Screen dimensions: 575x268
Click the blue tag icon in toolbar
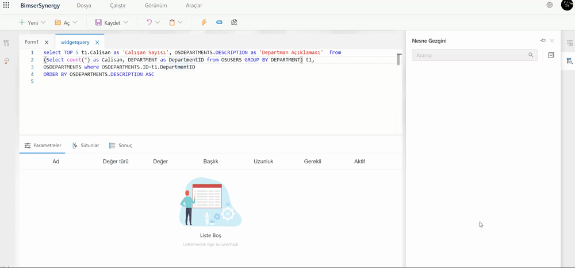coord(219,22)
